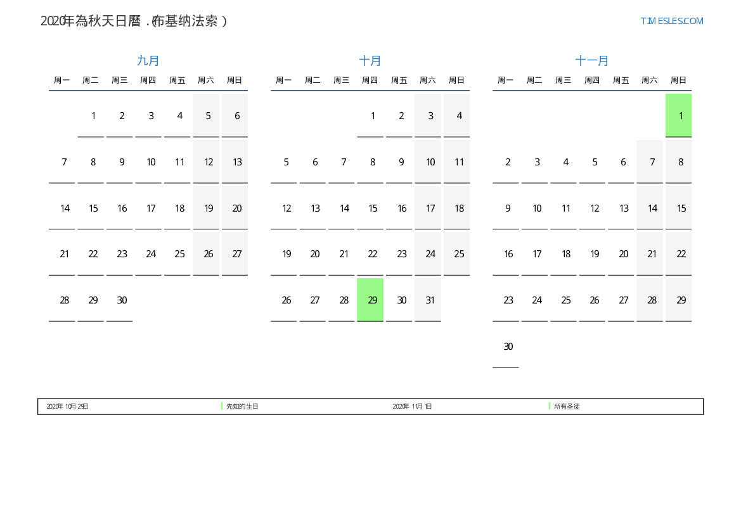Select legend date 2020年 10月 29日
Image resolution: width=741 pixels, height=524 pixels.
[67, 406]
